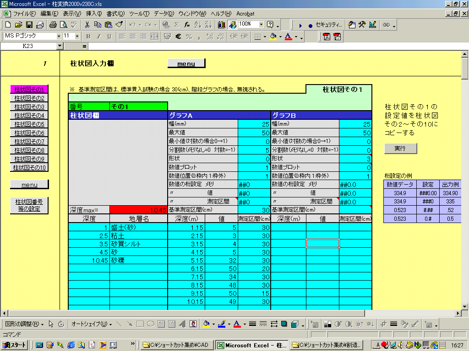The image size is (469, 351).
Task: Select the Format Painter brush
Action: [x=119, y=25]
